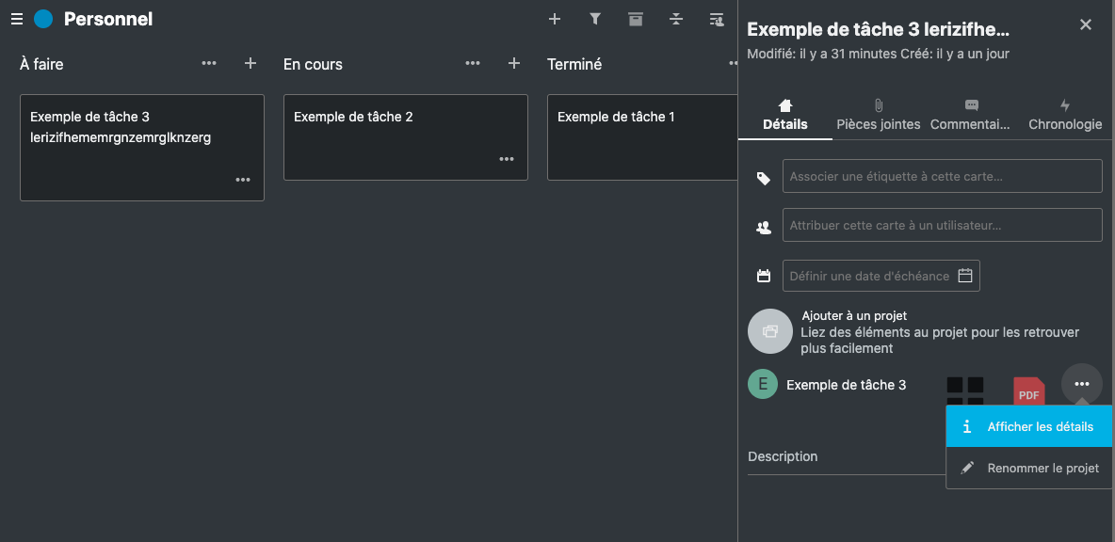Click the blue Personnel board color circle

[x=43, y=19]
